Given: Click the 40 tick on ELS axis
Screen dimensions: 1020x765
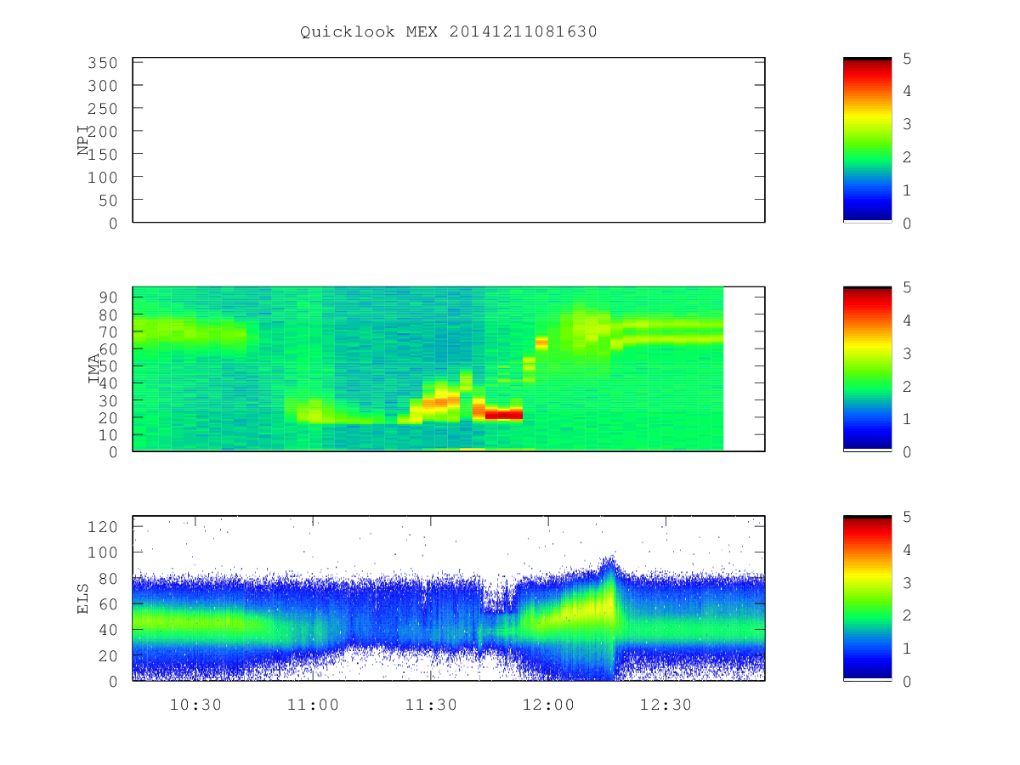Looking at the screenshot, I should pyautogui.click(x=108, y=630).
